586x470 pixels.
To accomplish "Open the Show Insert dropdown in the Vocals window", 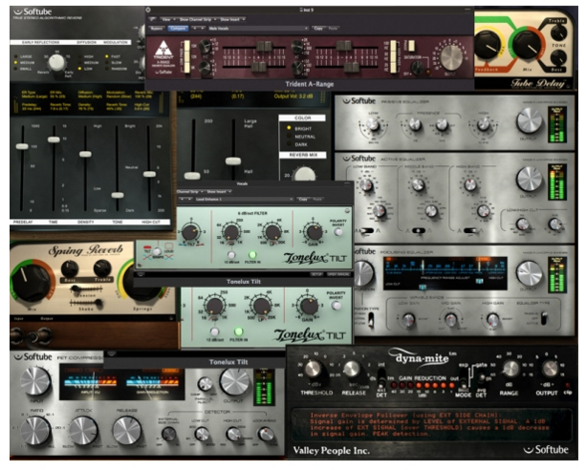I will pyautogui.click(x=219, y=192).
